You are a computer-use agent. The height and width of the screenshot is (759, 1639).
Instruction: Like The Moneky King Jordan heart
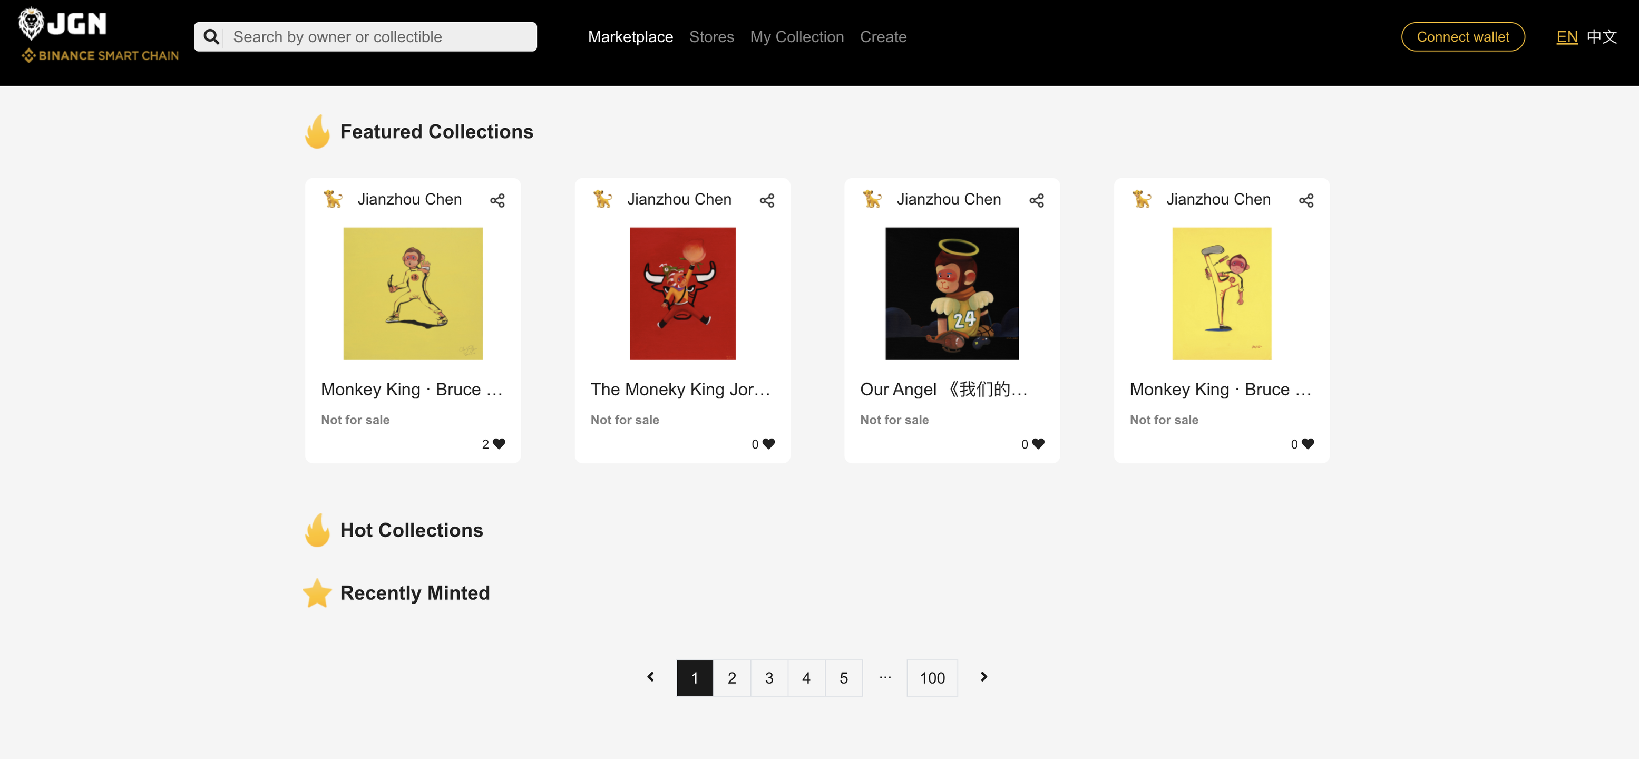(768, 444)
